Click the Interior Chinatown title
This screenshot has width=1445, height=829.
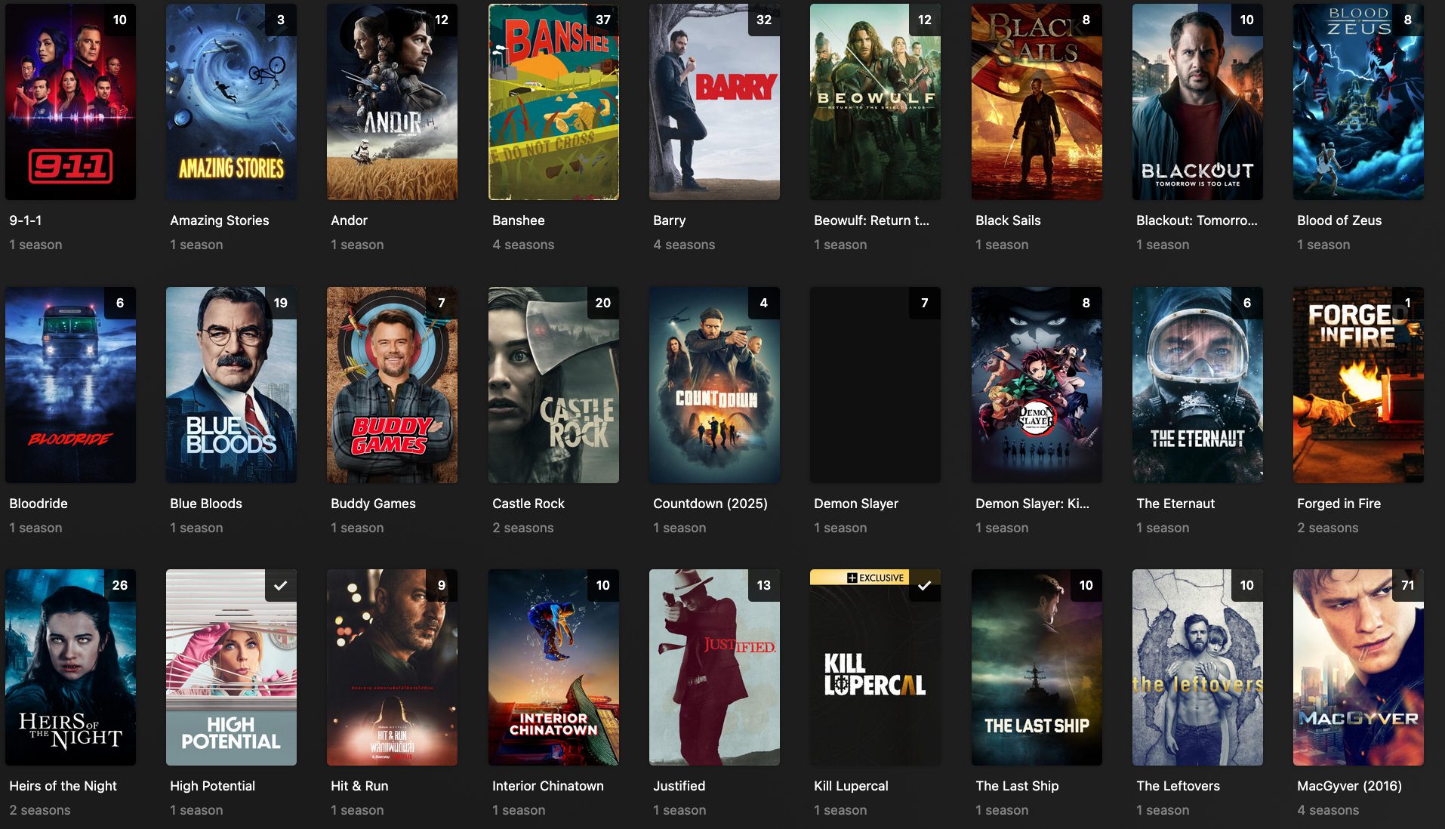(547, 786)
